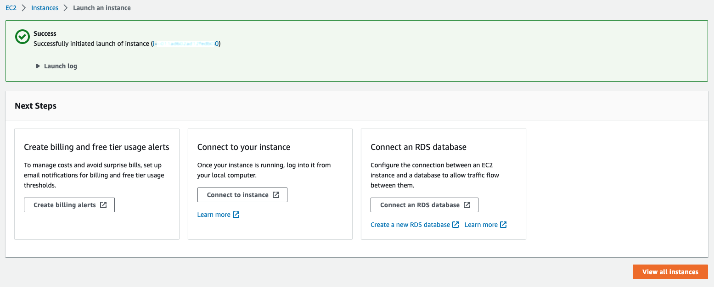
Task: Click external-link icon beside Create a new RDS database
Action: pos(455,225)
